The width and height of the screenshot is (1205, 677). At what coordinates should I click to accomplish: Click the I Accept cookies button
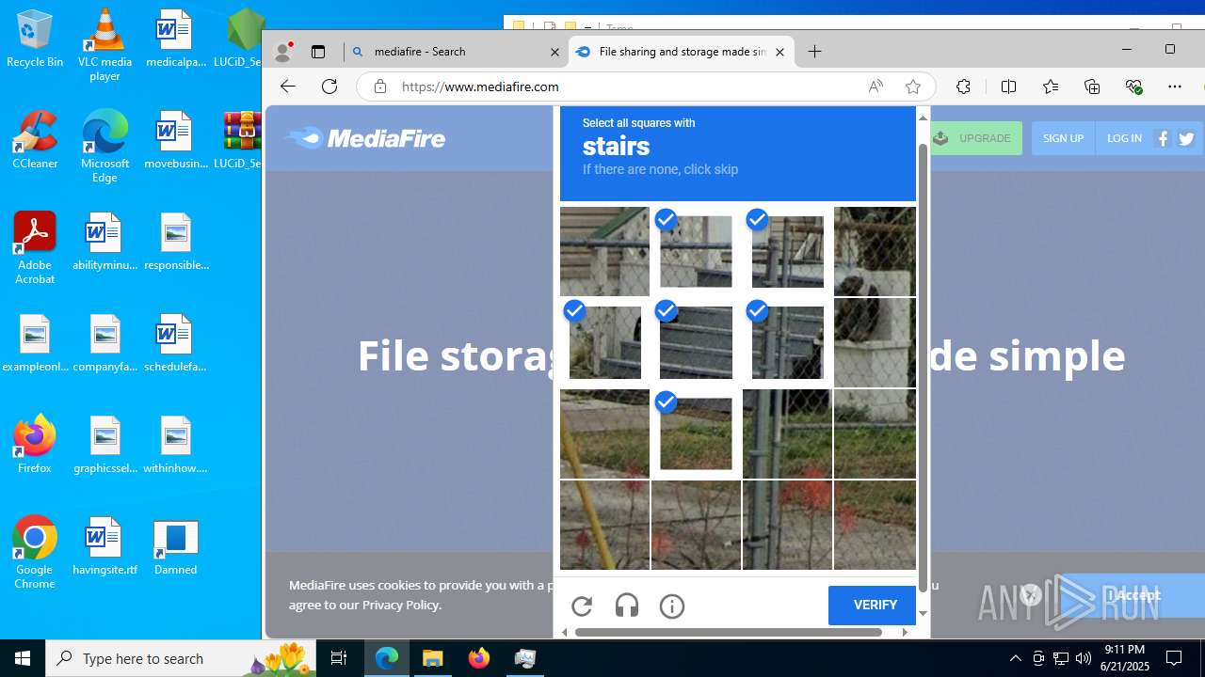[1132, 595]
